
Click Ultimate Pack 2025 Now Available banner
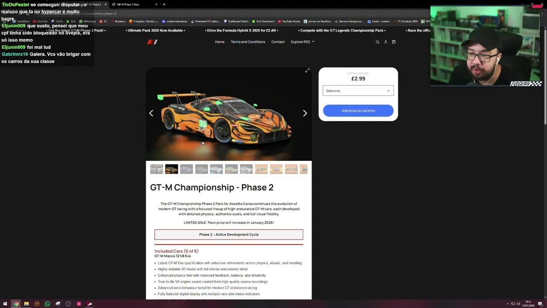pyautogui.click(x=156, y=30)
